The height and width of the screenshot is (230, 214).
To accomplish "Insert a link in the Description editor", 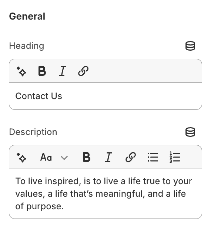I will [131, 157].
